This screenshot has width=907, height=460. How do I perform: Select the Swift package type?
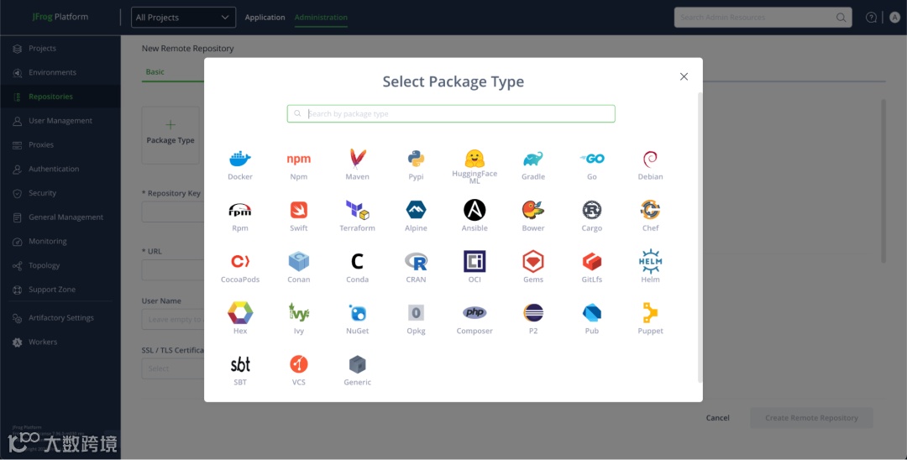tap(298, 217)
